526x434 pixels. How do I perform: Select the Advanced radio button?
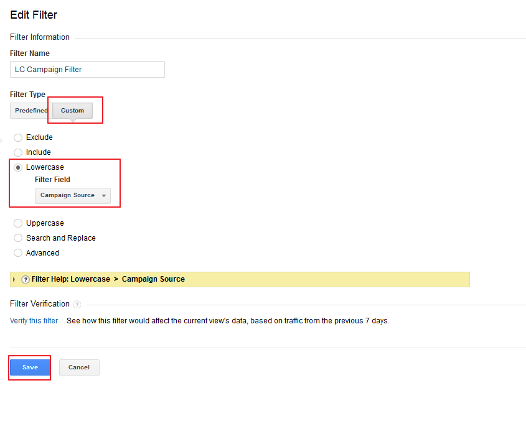[x=18, y=253]
